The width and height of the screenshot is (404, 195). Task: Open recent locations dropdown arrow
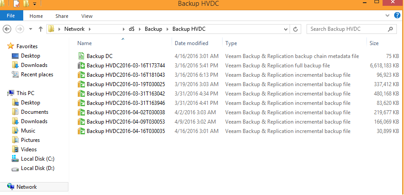31,29
